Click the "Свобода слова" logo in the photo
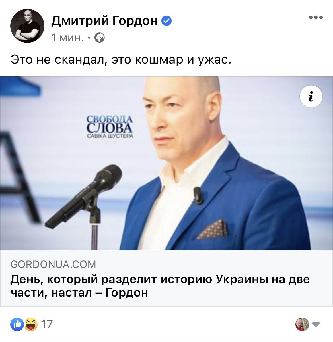Viewport: 333px width, 342px height. coord(110,127)
